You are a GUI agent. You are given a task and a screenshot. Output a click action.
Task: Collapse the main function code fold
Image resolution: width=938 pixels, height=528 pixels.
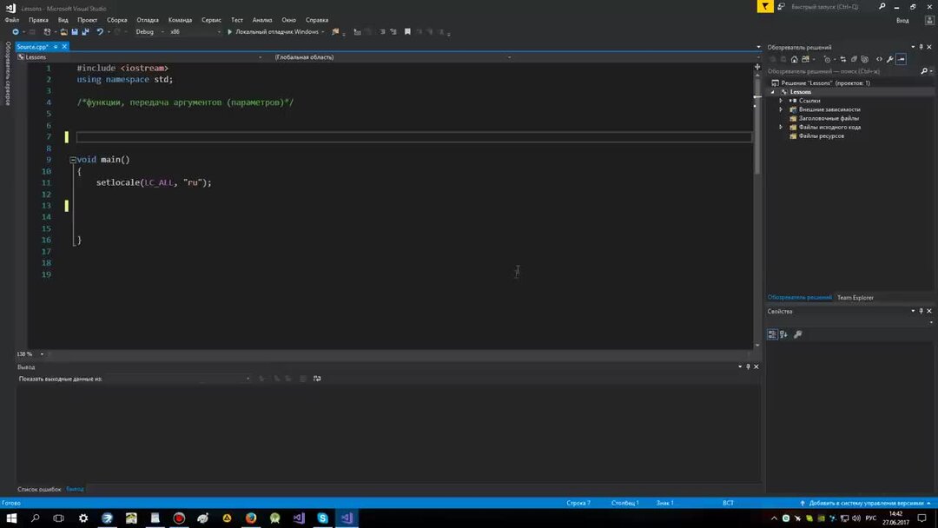point(72,160)
